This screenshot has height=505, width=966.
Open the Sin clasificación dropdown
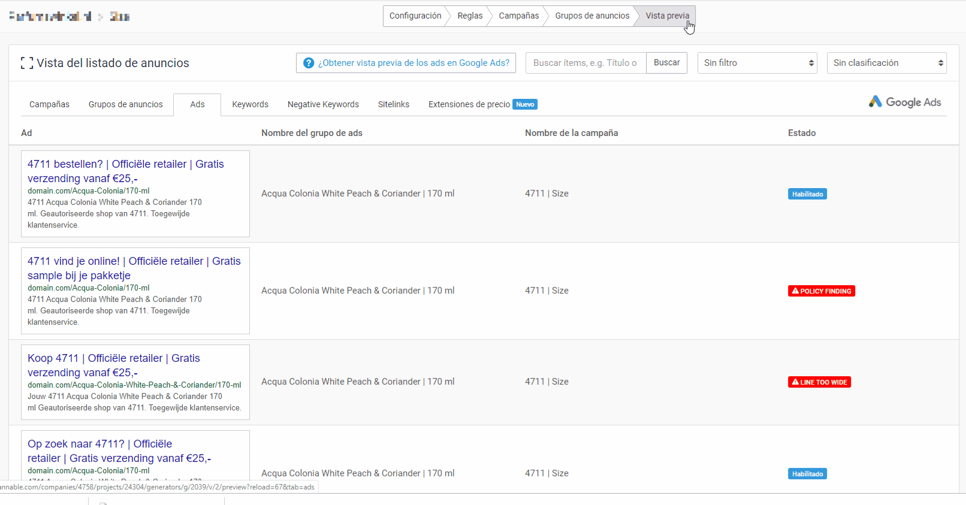pos(887,63)
